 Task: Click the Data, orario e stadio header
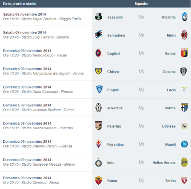tap(20, 4)
